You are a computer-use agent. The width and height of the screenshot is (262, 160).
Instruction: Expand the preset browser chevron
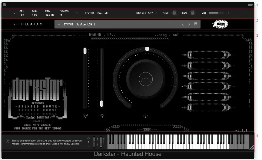pyautogui.click(x=59, y=24)
